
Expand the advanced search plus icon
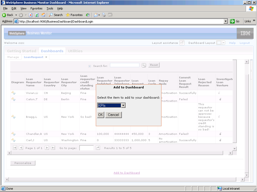[90, 66]
